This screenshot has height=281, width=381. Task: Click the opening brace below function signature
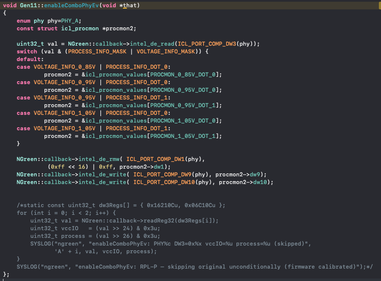coord(5,13)
